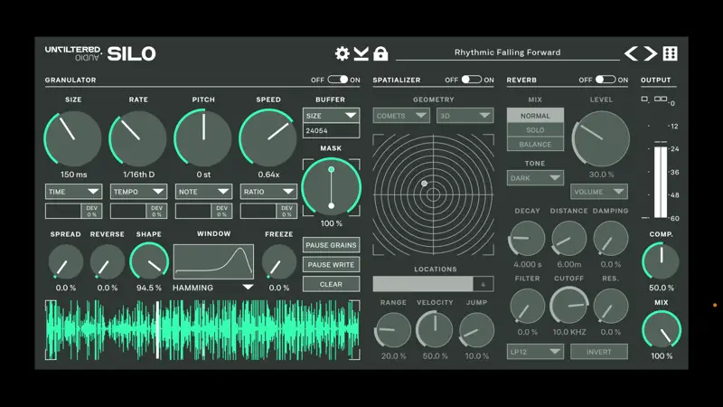Viewport: 723px width, 407px height.
Task: Click the preset name Rhythmic Falling Forward
Action: point(507,52)
